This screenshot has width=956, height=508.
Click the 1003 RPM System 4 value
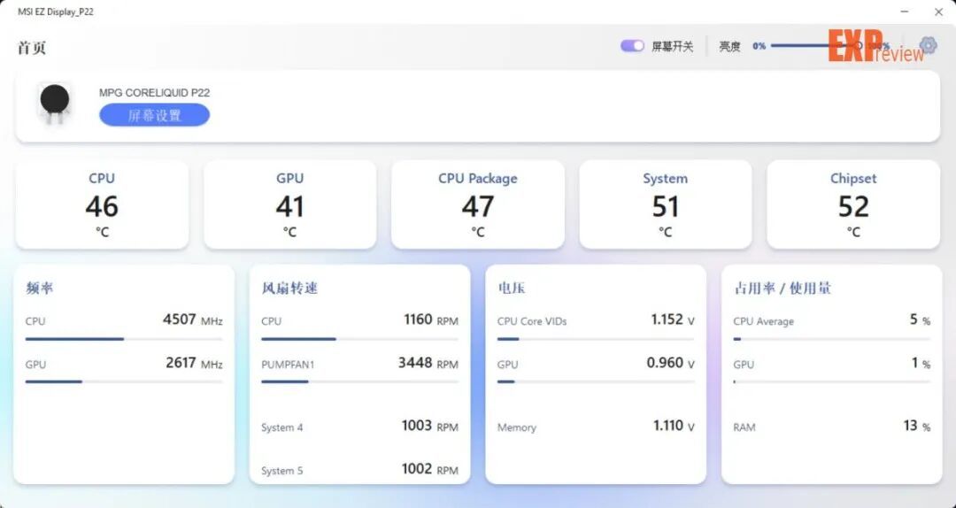coord(430,426)
